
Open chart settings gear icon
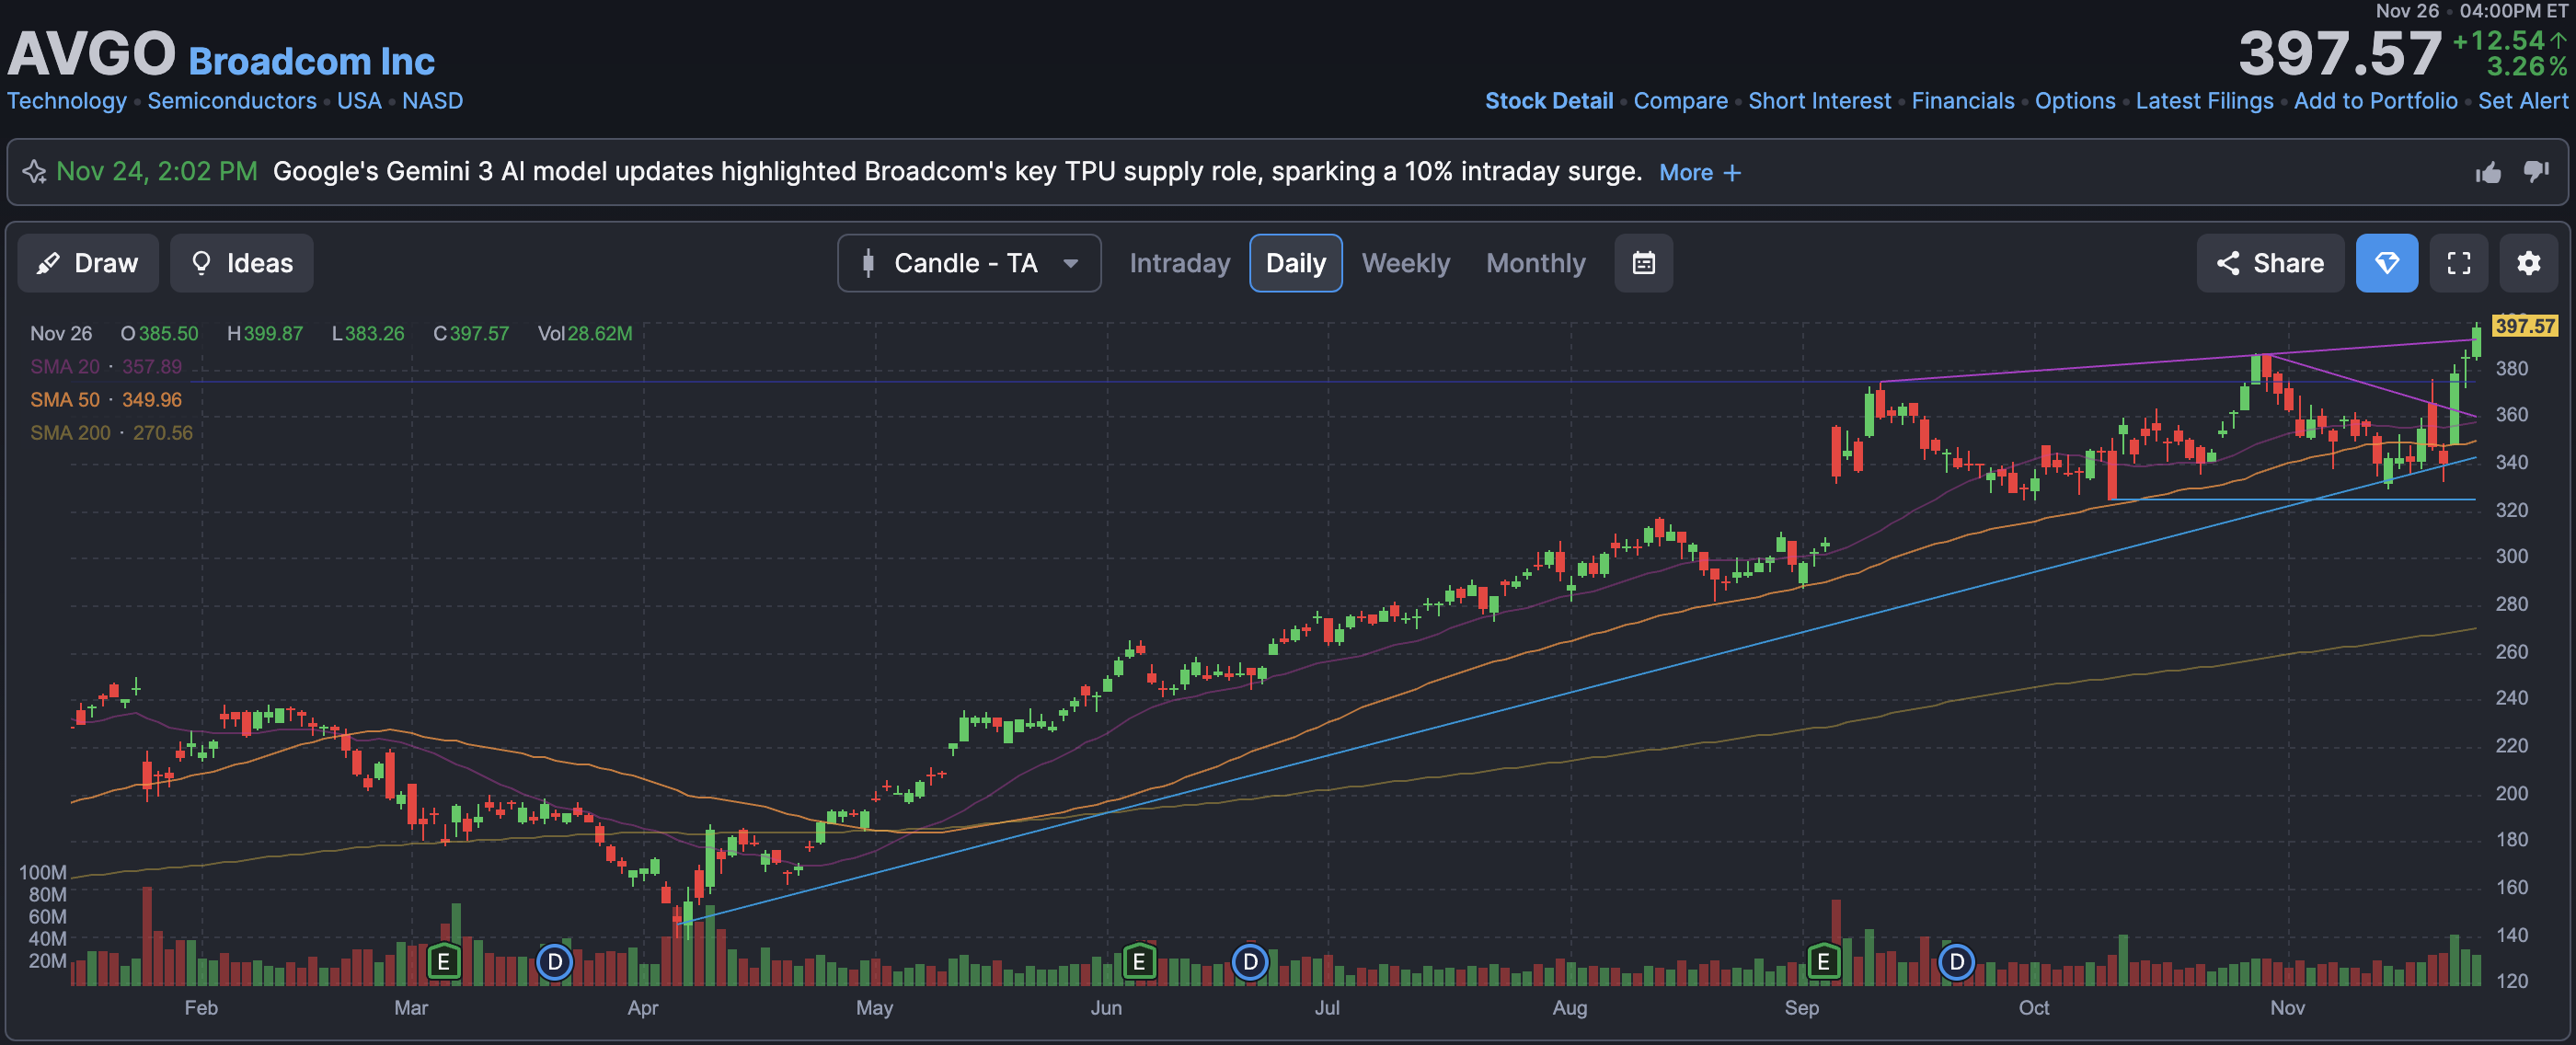click(x=2528, y=263)
